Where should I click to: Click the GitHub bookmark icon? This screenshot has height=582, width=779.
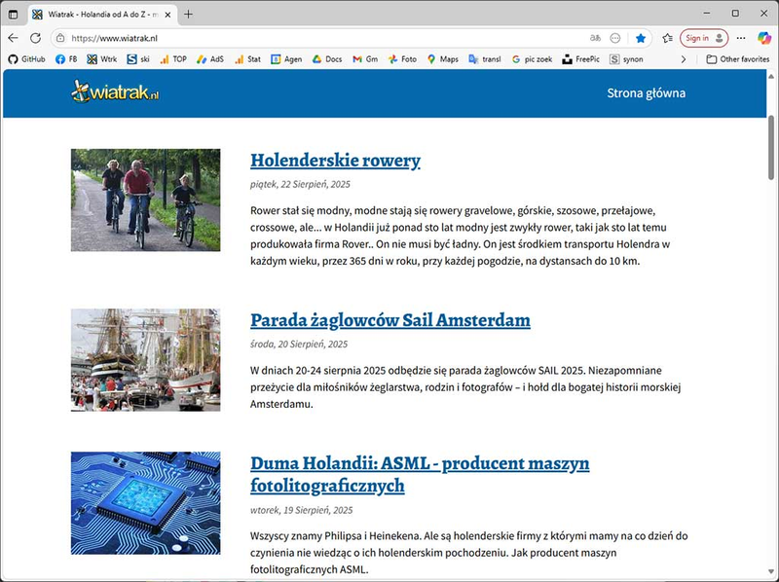click(13, 59)
